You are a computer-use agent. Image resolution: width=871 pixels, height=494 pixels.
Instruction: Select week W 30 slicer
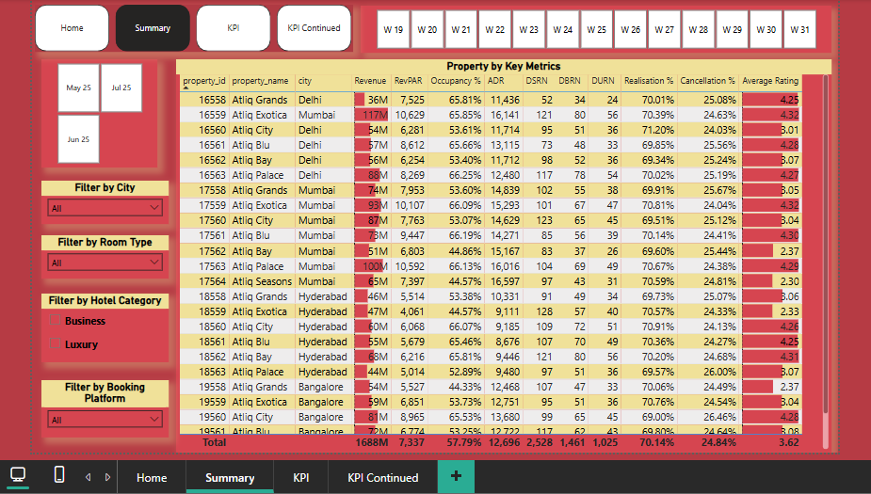tap(766, 29)
